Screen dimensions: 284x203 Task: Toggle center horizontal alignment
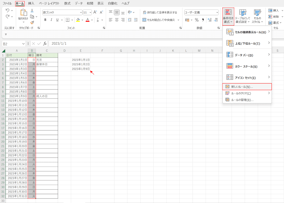[117, 20]
